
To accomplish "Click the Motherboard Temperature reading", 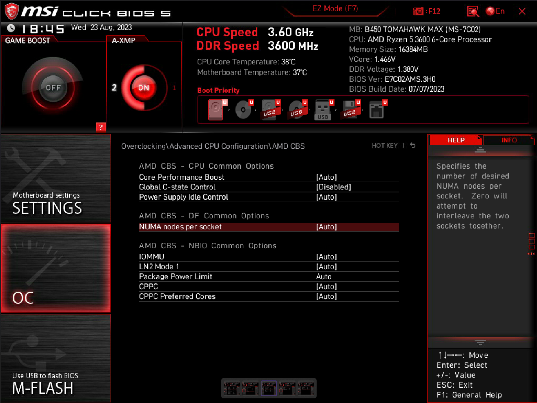I will (252, 72).
